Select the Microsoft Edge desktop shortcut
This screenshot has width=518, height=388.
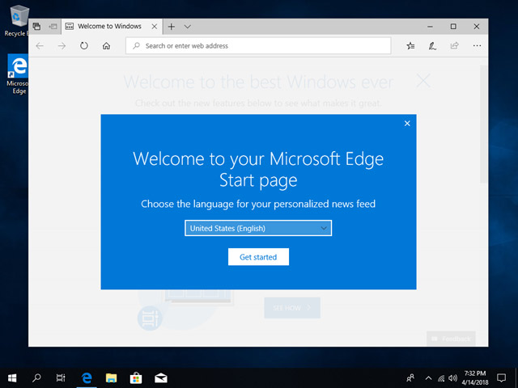point(18,74)
